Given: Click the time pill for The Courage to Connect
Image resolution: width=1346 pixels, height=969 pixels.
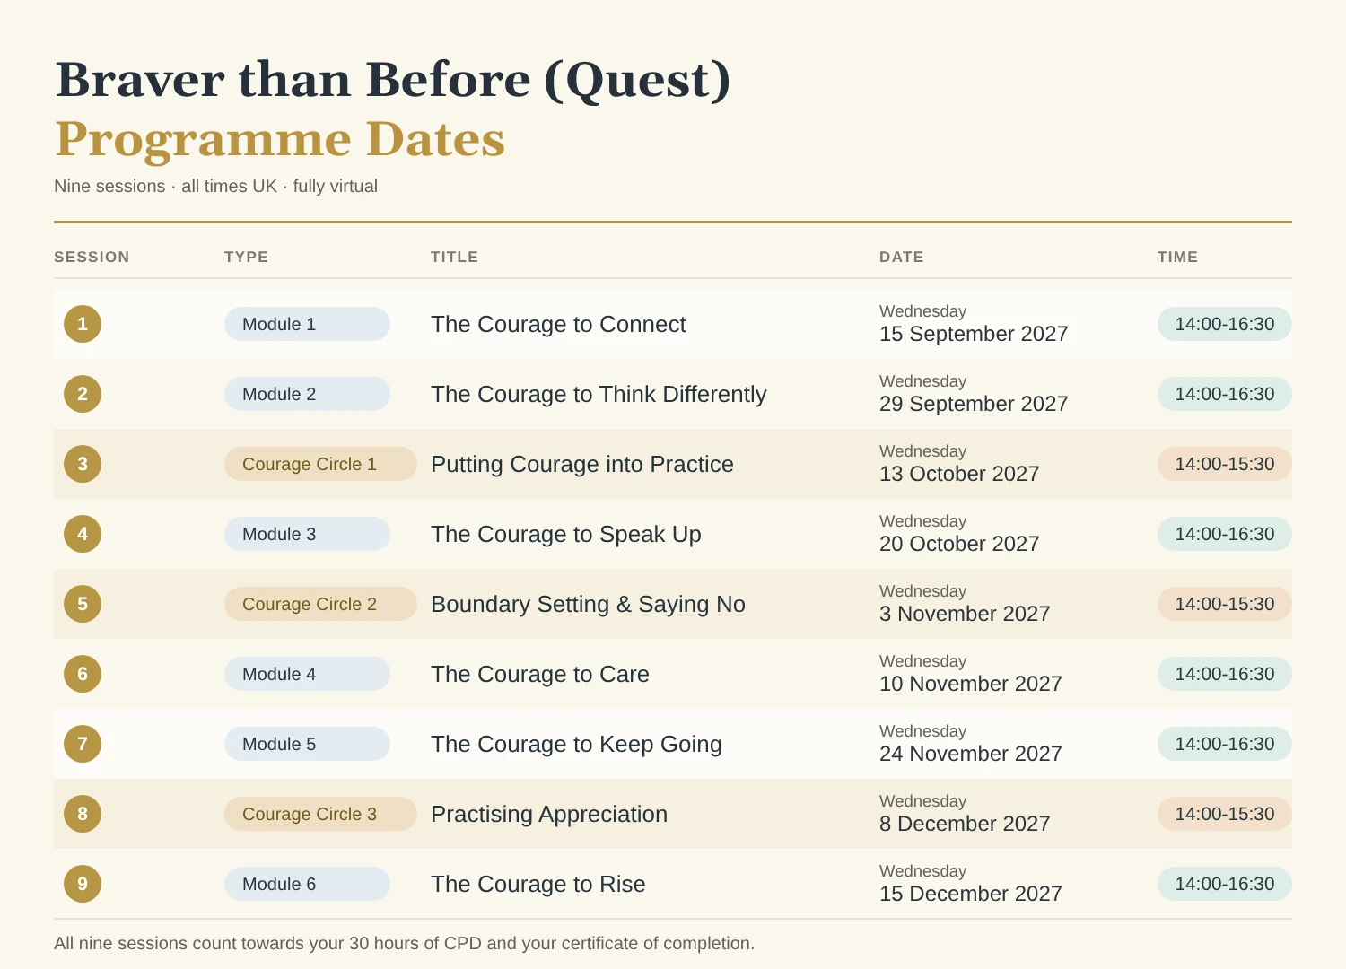Looking at the screenshot, I should point(1225,324).
